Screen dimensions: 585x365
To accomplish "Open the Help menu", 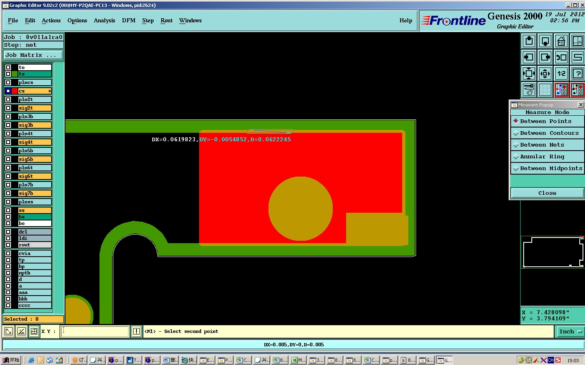I will 406,21.
